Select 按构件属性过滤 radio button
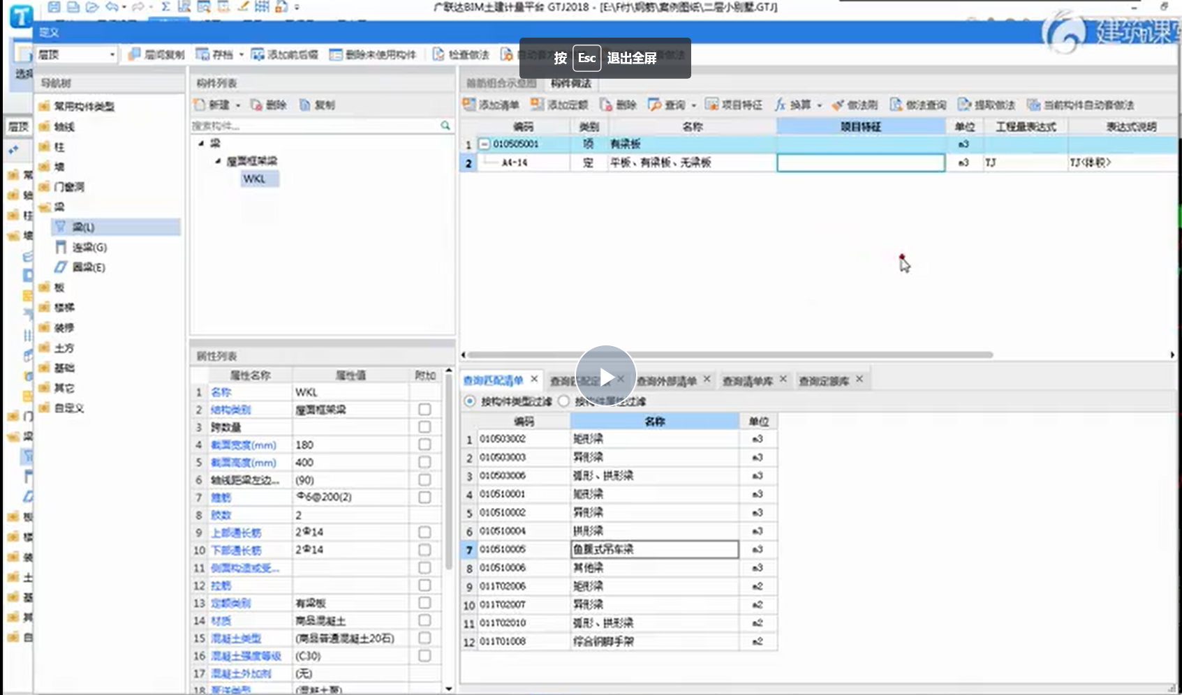Viewport: 1182px width, 695px height. coord(563,401)
